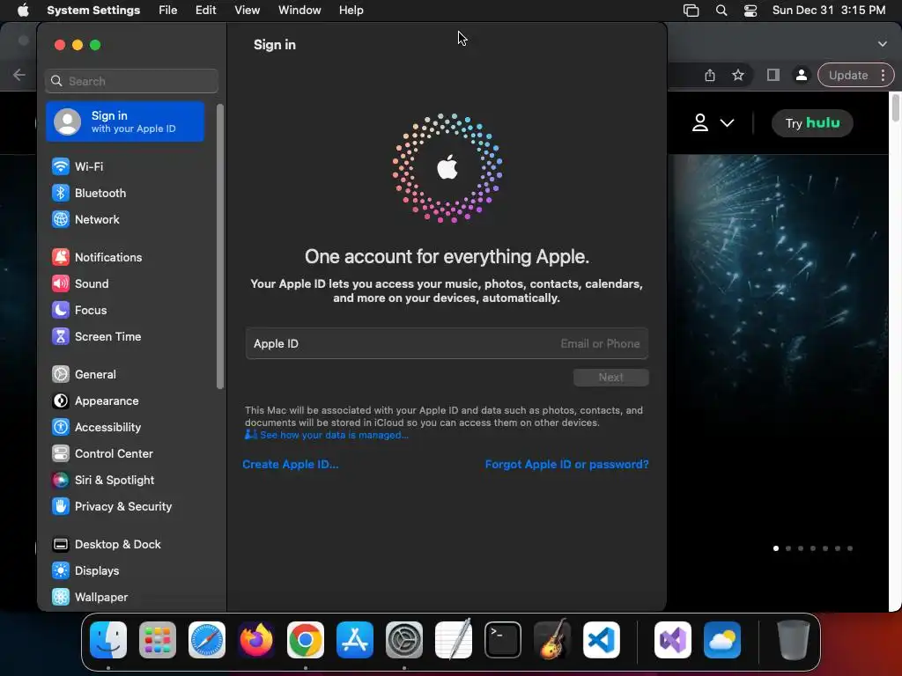Open Trash in the Dock

point(794,640)
